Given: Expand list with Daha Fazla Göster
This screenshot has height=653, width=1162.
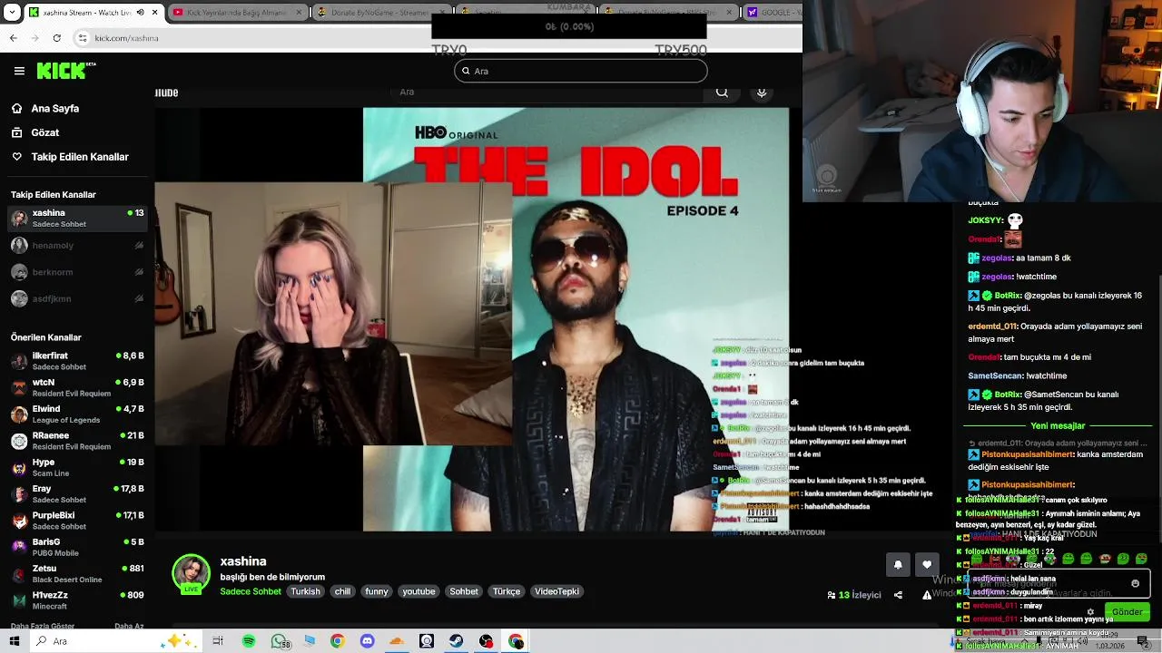Looking at the screenshot, I should pyautogui.click(x=43, y=626).
